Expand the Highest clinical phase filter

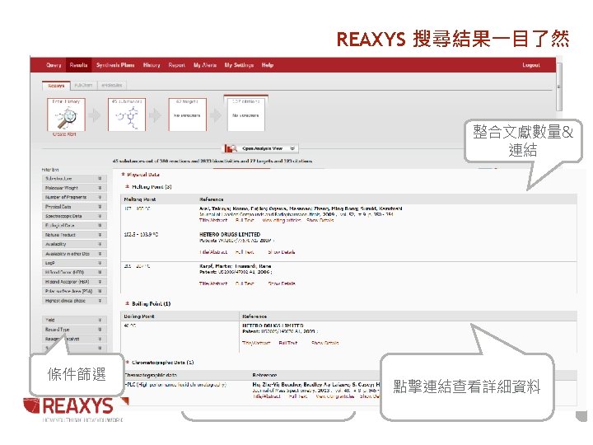click(74, 301)
